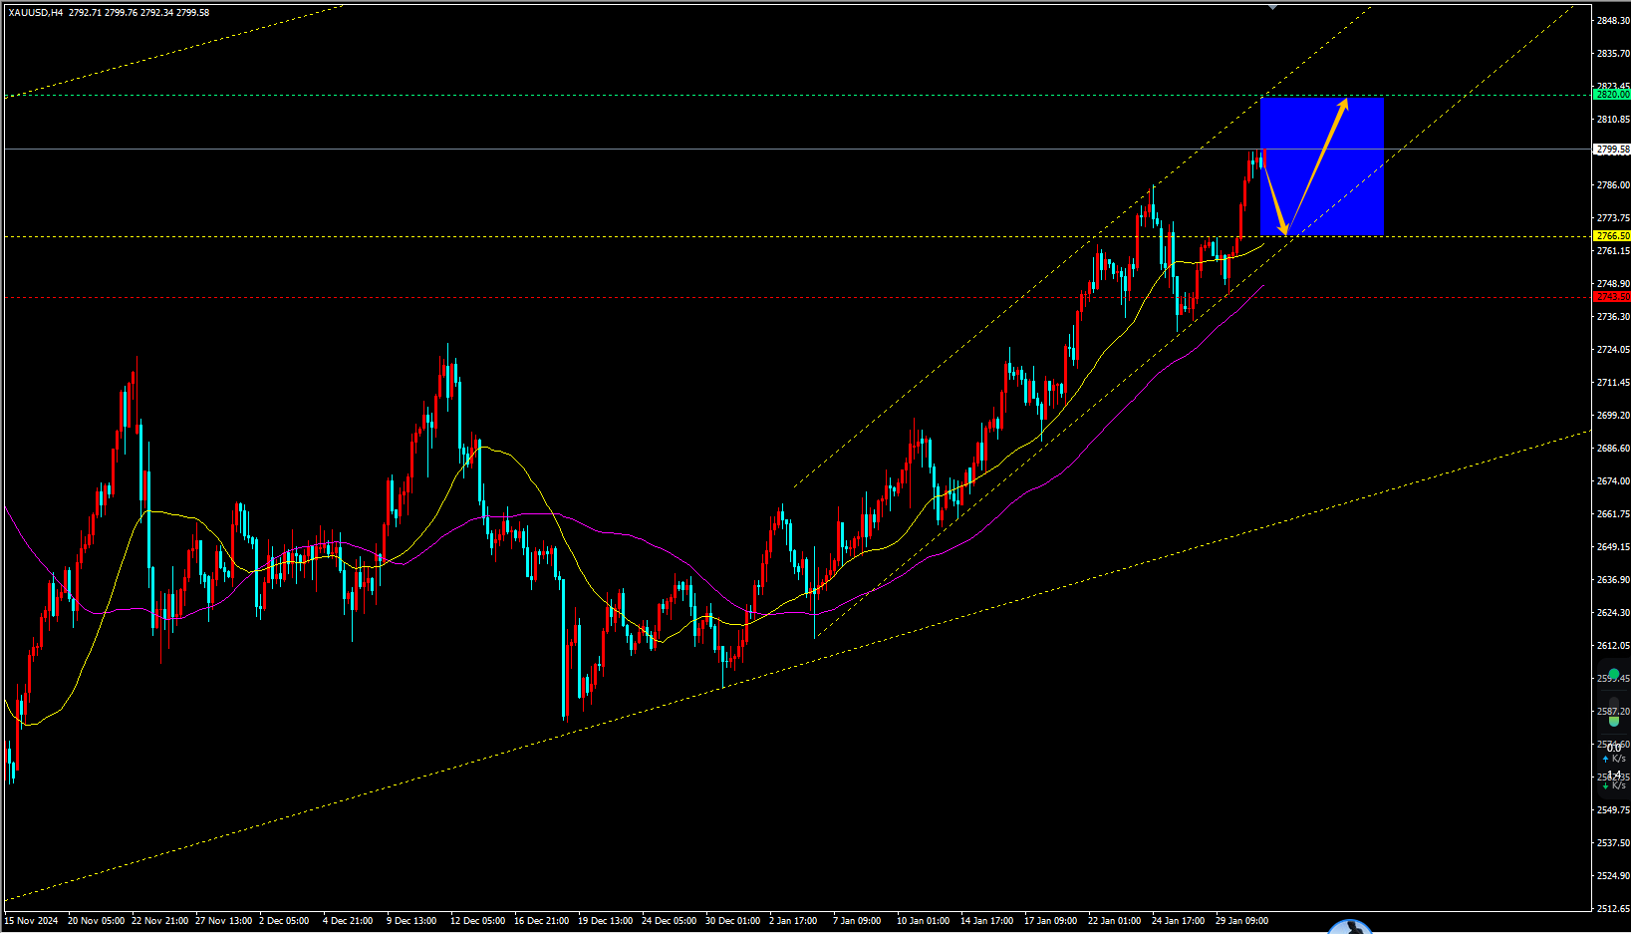Click the OHLC values 2792.71 2799.76 in header
Image resolution: width=1631 pixels, height=934 pixels.
click(103, 13)
